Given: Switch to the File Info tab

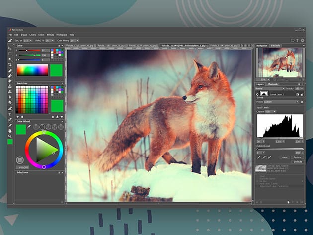Looking at the screenshot, I should 276,46.
